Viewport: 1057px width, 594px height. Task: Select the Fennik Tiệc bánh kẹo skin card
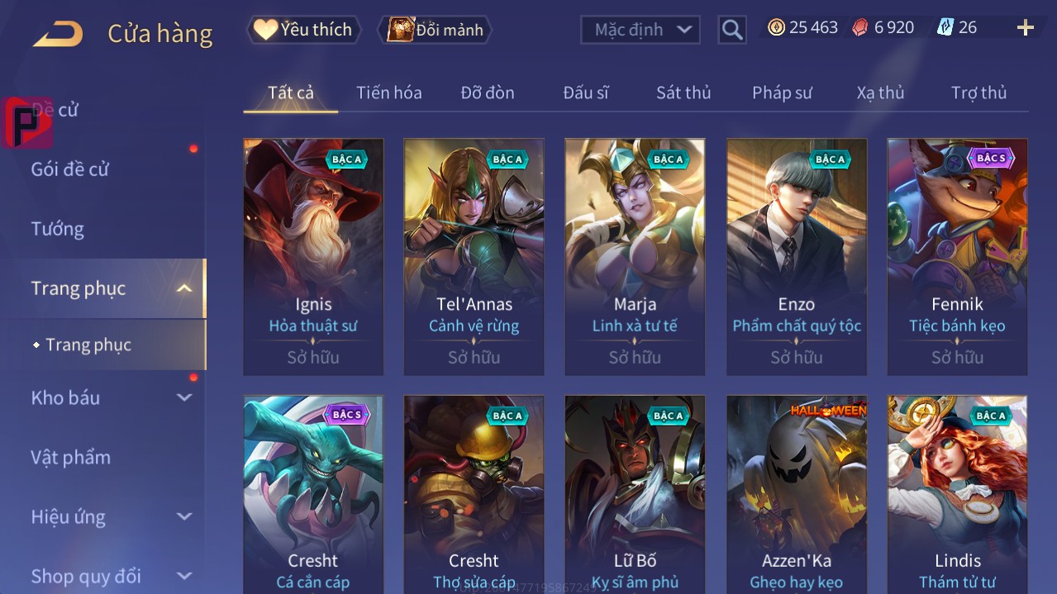(957, 257)
